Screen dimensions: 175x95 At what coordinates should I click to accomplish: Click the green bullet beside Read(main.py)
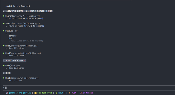4,65
